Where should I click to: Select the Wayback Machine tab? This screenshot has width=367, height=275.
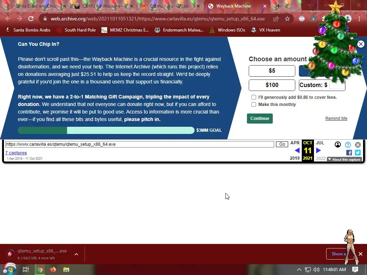pos(233,6)
